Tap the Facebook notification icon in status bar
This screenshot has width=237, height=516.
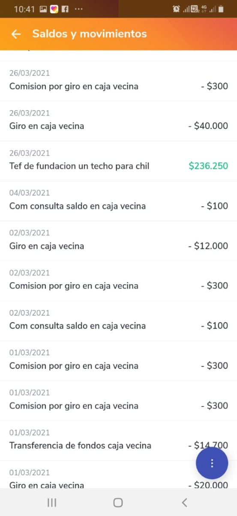pyautogui.click(x=66, y=9)
